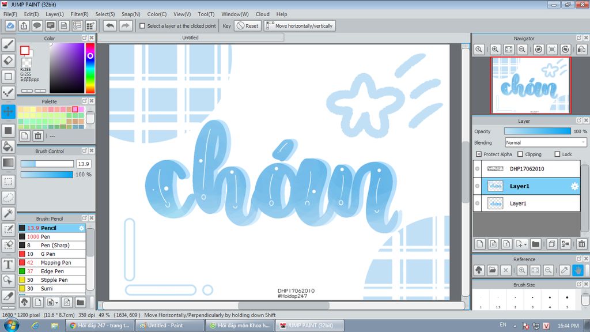Select the Brush tool

pyautogui.click(x=8, y=44)
